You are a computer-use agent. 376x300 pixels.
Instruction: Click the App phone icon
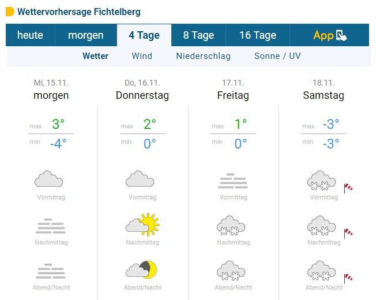click(x=341, y=36)
